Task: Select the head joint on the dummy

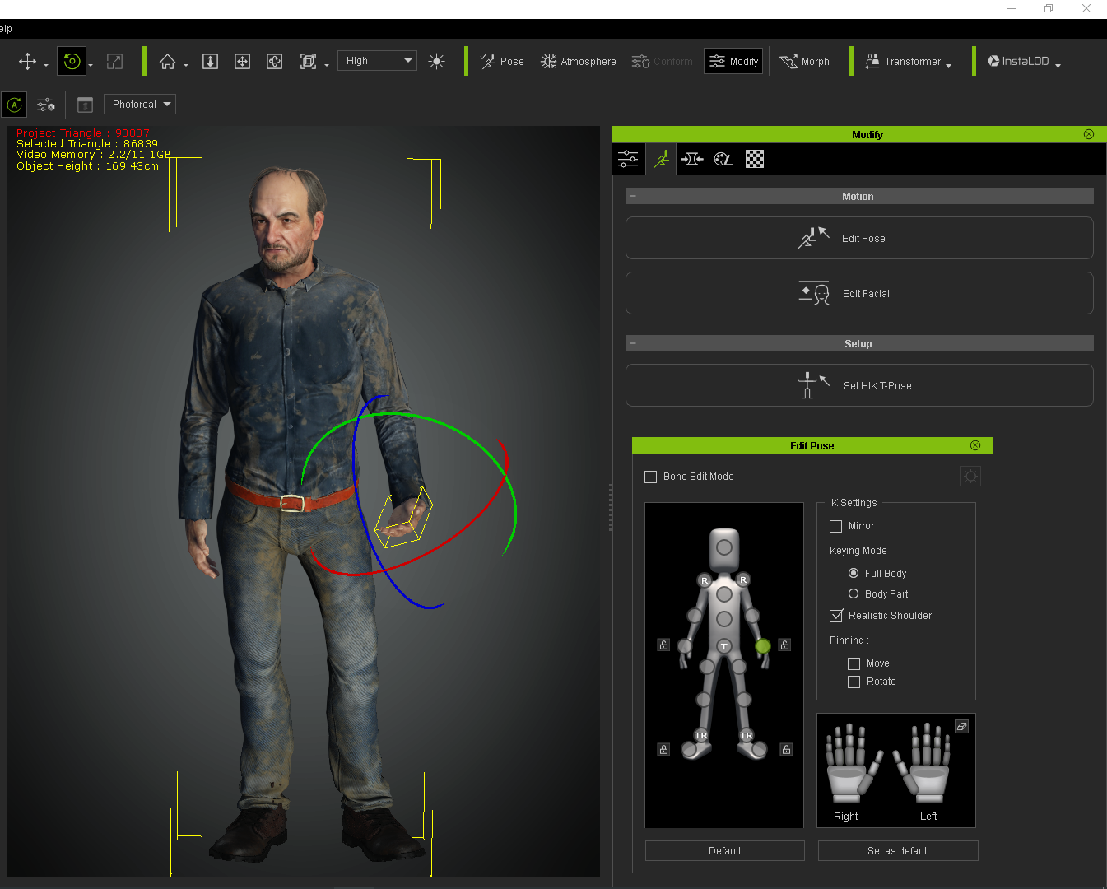Action: coord(724,547)
